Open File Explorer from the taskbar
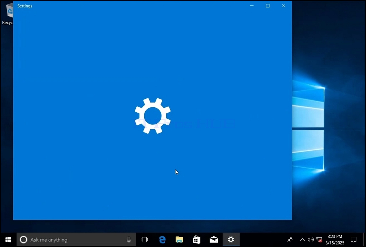366x247 pixels. pos(179,240)
